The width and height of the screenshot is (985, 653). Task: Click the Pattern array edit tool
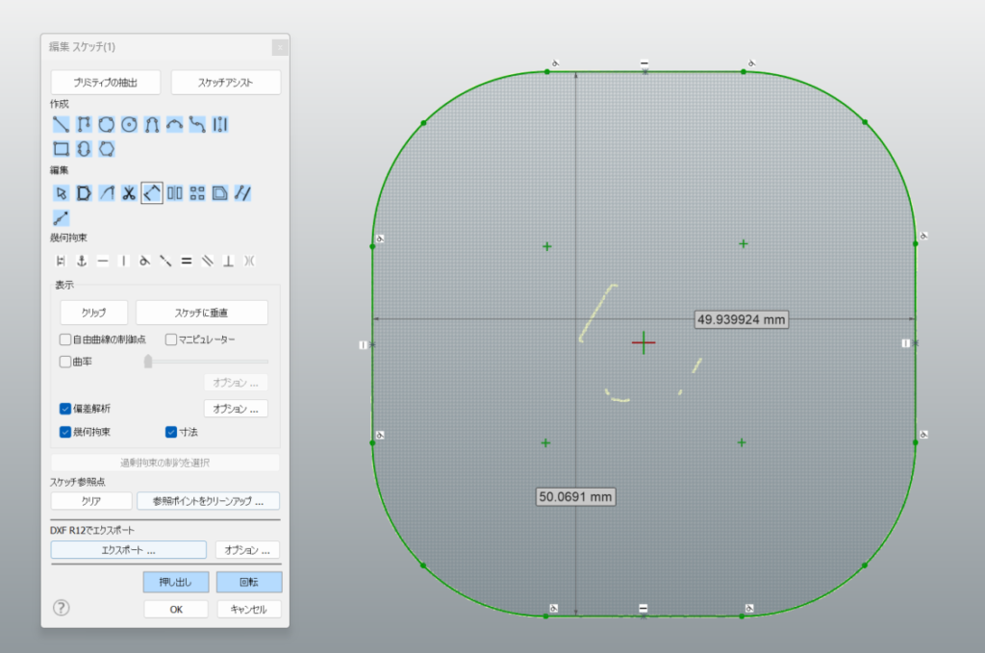tap(198, 192)
